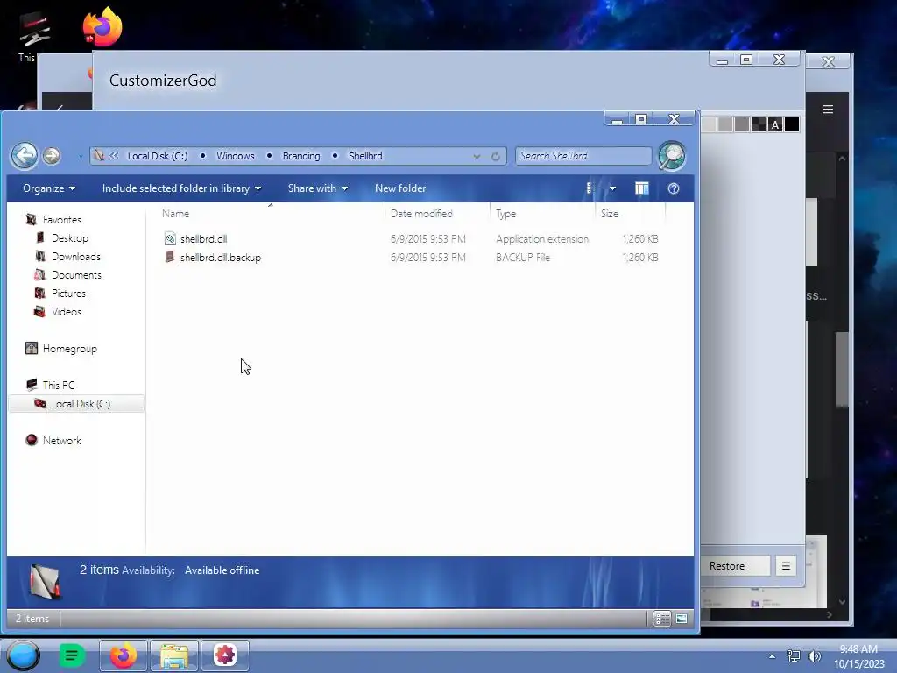Image resolution: width=897 pixels, height=673 pixels.
Task: Navigate to Windows breadcrumb in address bar
Action: [x=235, y=156]
